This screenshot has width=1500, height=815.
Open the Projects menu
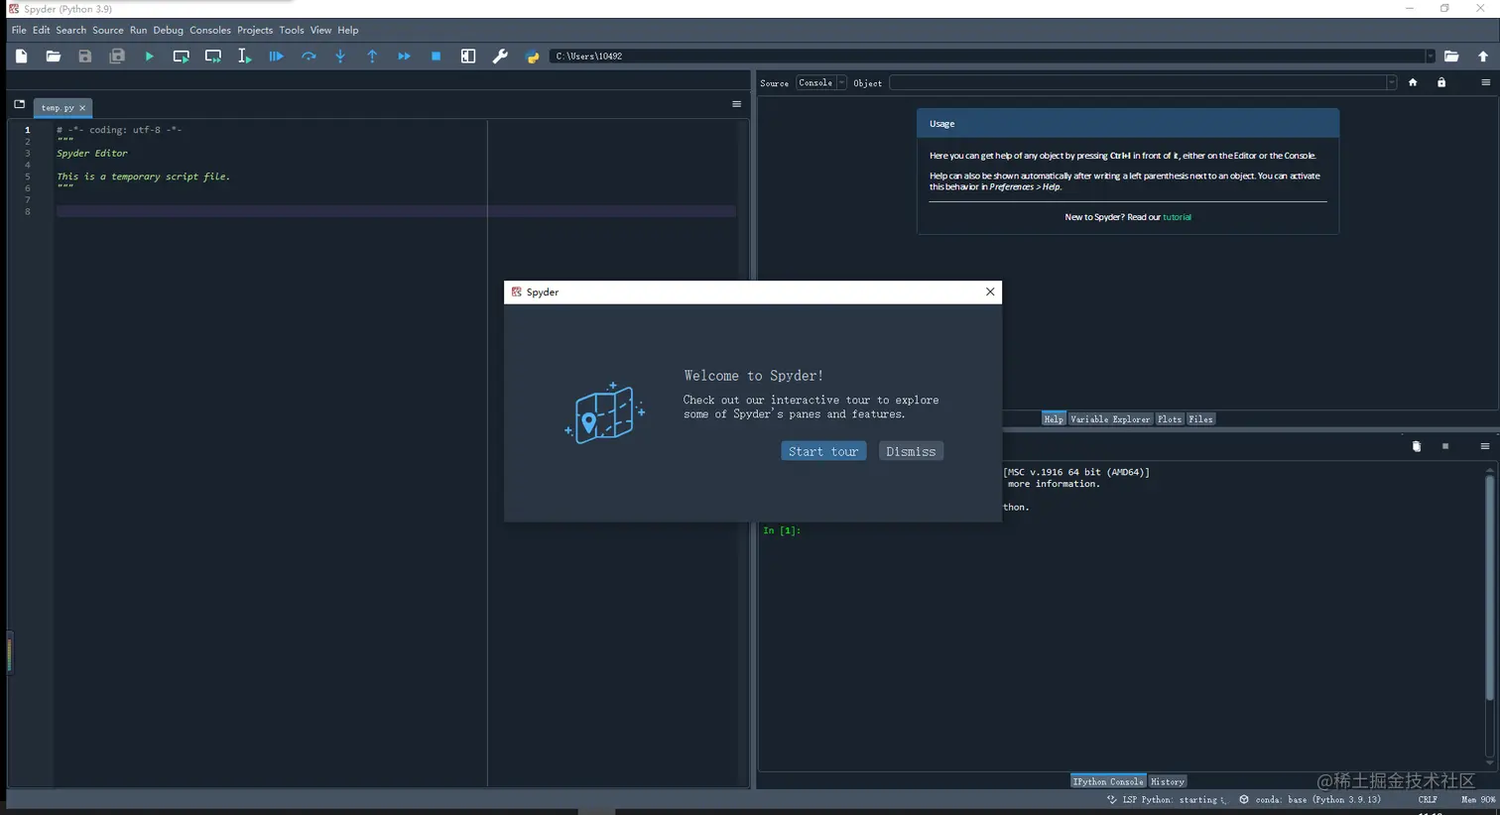255,31
